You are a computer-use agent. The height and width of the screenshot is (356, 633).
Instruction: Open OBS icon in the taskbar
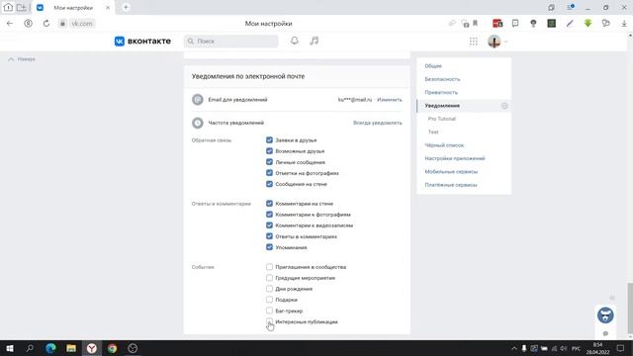[x=133, y=348]
